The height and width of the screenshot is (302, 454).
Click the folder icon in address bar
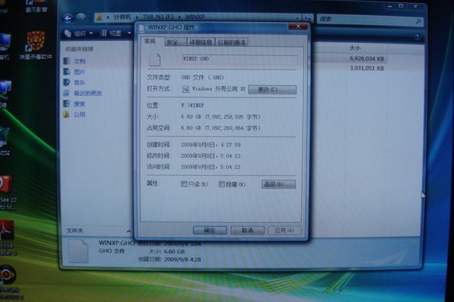pos(98,17)
